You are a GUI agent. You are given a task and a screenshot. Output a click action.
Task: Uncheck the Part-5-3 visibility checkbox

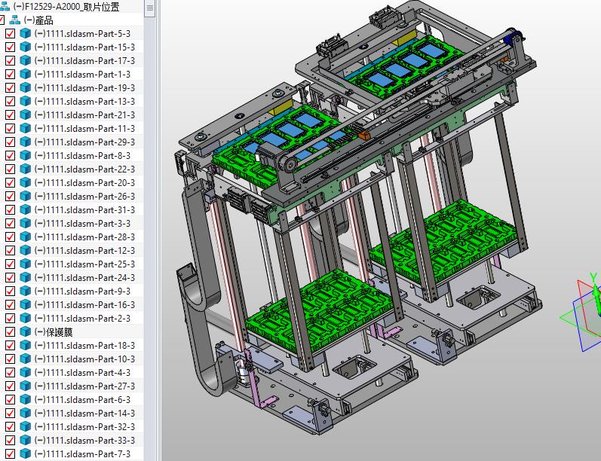[11, 33]
